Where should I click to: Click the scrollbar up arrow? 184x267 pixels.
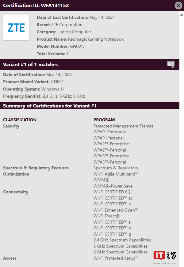[x=182, y=15]
